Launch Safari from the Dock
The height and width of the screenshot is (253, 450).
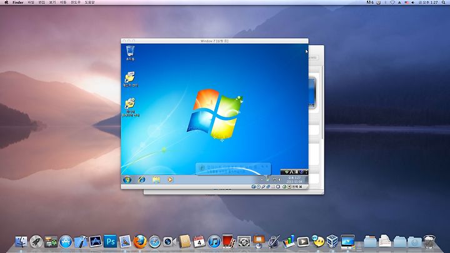click(155, 242)
